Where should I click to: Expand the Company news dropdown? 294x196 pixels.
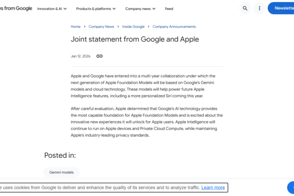tap(140, 9)
